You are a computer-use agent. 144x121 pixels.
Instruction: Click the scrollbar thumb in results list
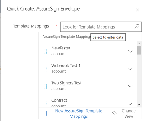[x=139, y=50]
